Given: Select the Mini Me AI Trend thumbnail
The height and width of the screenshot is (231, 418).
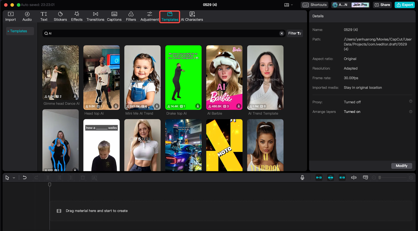Looking at the screenshot, I should pyautogui.click(x=142, y=77).
